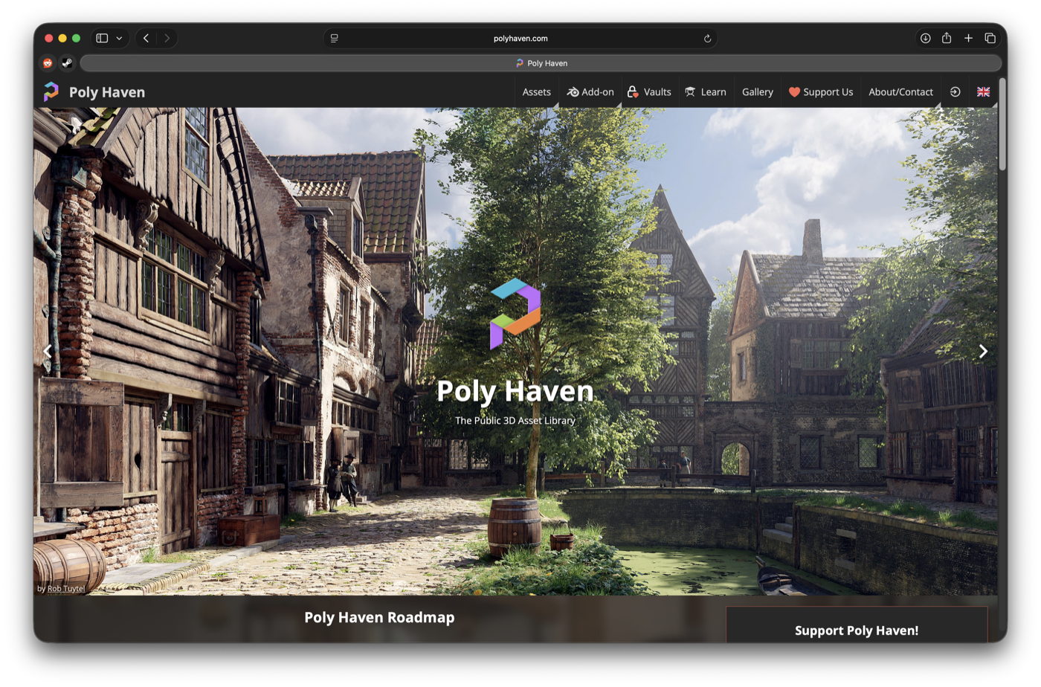The width and height of the screenshot is (1041, 687).
Task: Open the Assets menu
Action: pyautogui.click(x=536, y=92)
